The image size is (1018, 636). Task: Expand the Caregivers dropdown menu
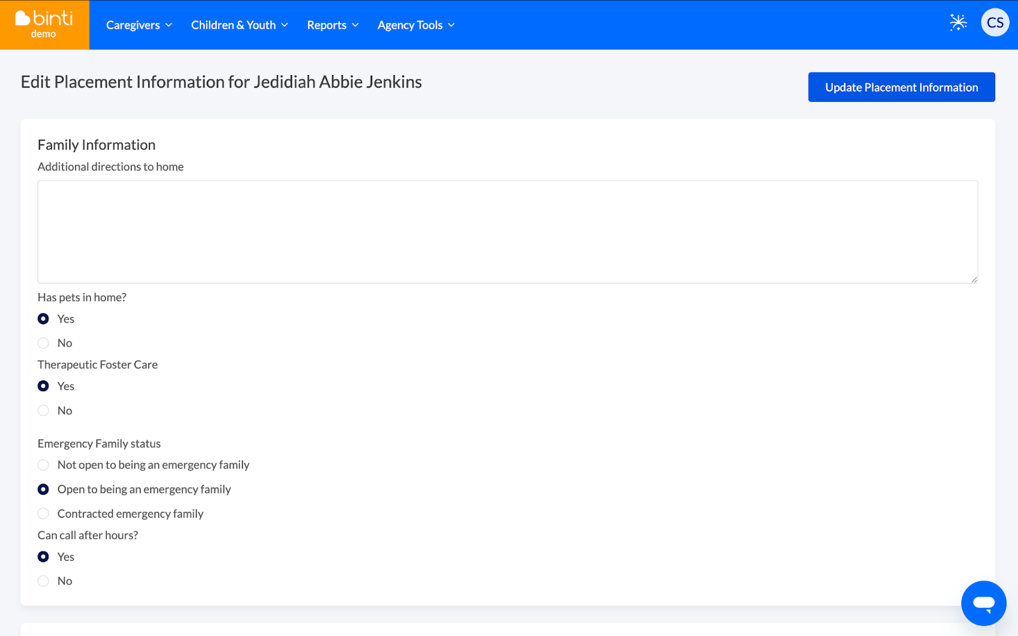(139, 25)
